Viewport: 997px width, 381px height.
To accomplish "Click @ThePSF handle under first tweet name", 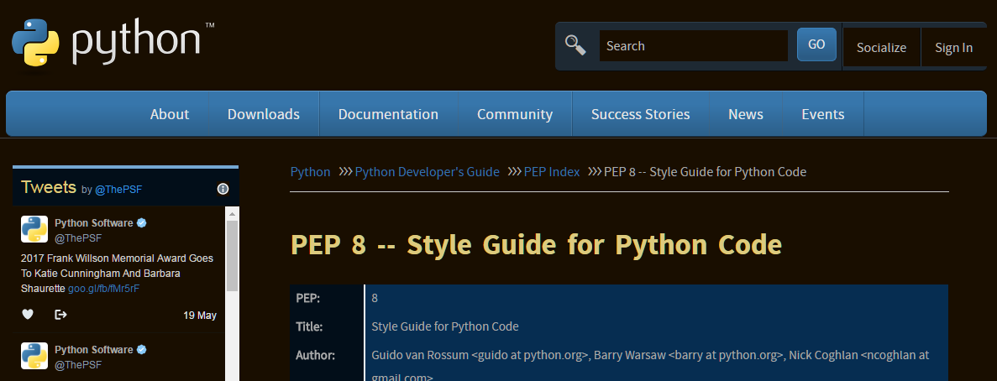I will [x=78, y=237].
